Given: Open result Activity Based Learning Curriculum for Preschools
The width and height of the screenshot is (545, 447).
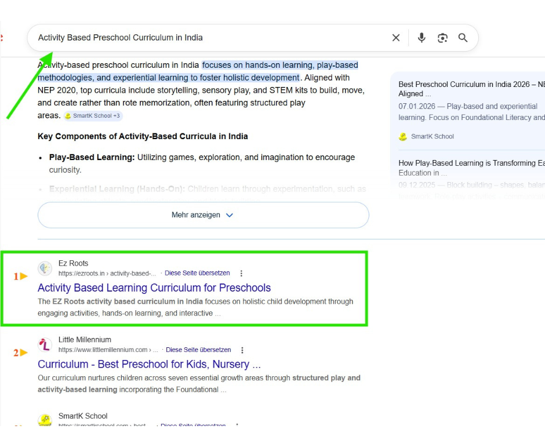Looking at the screenshot, I should [x=154, y=288].
